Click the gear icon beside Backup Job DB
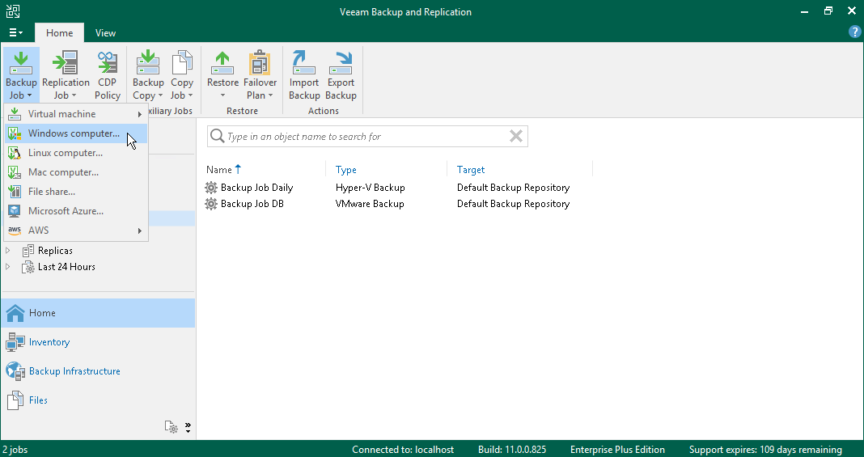The image size is (864, 457). (211, 204)
